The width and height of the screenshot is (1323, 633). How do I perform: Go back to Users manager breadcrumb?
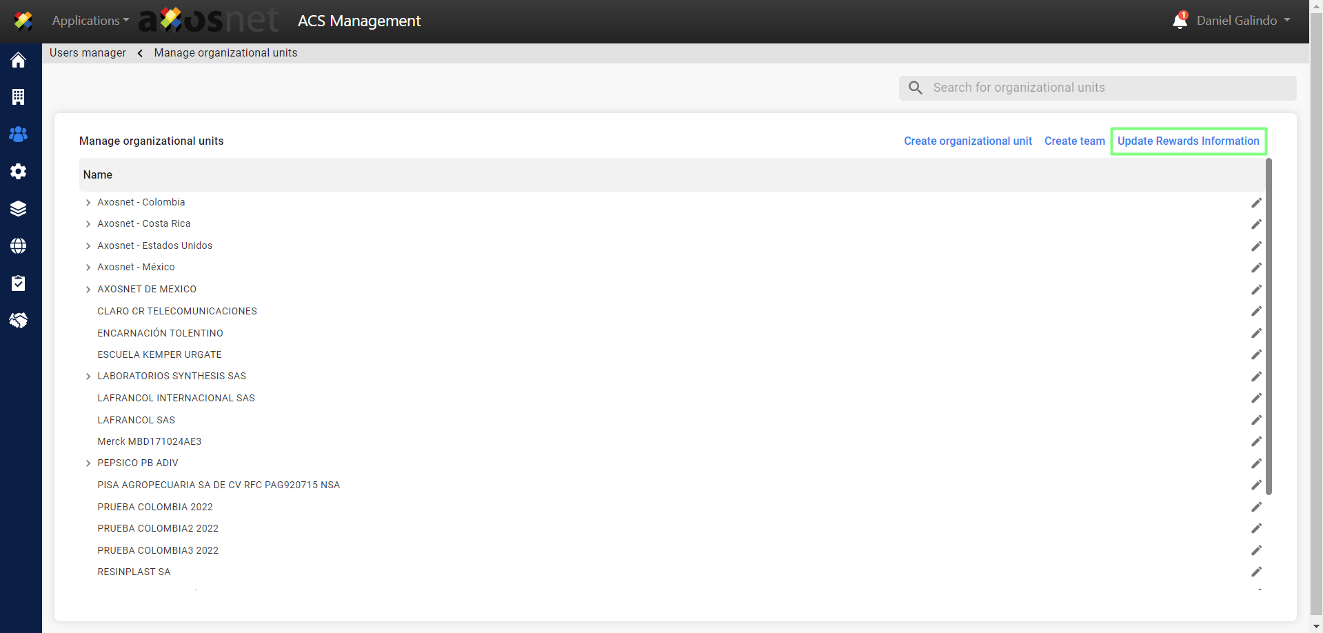point(88,53)
